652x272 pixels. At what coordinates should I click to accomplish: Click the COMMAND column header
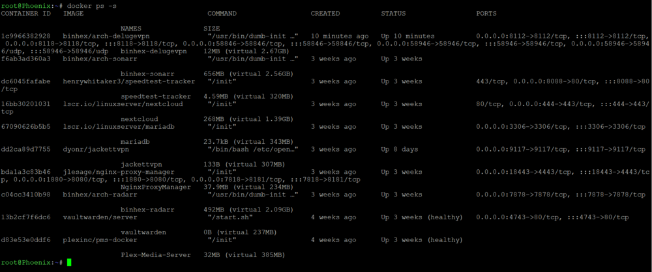click(x=222, y=14)
